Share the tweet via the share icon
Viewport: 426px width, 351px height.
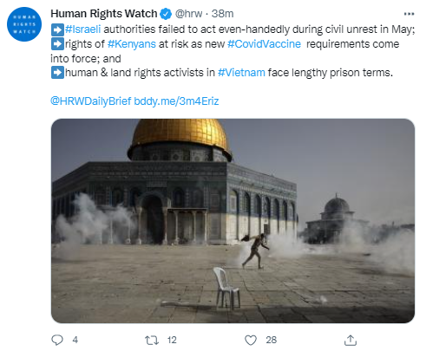[351, 340]
